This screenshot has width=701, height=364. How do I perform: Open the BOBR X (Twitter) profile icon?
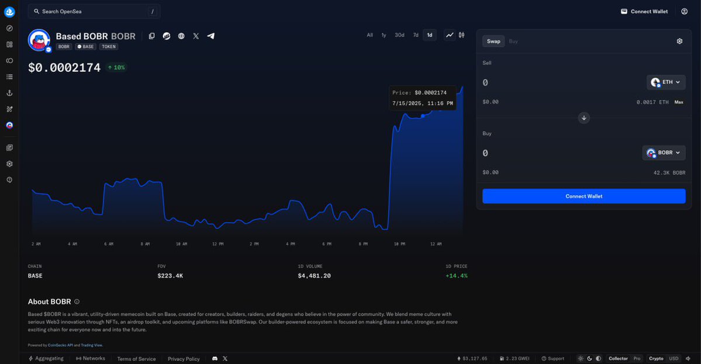coord(196,36)
